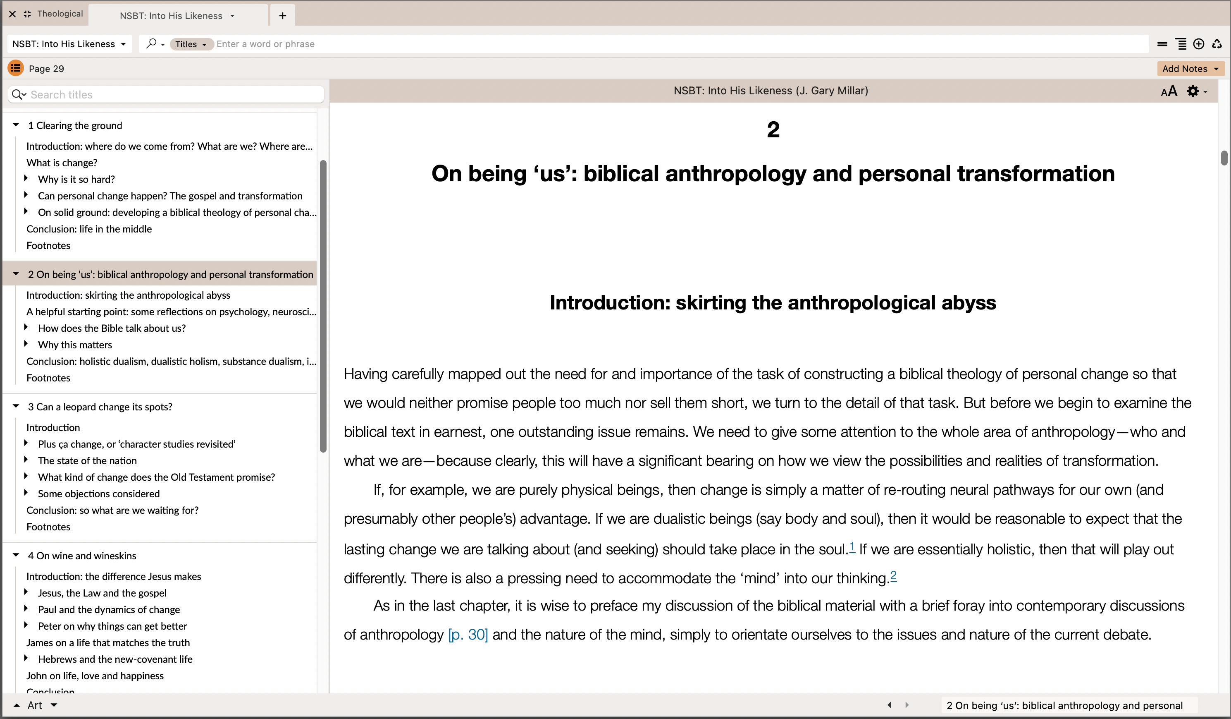Click the Art label at bottom left
The width and height of the screenshot is (1231, 719).
click(35, 705)
